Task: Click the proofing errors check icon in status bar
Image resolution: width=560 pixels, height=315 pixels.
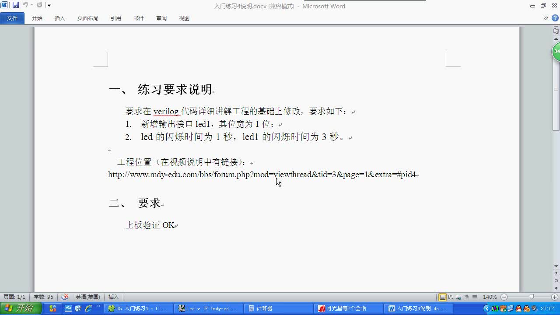Action: point(65,297)
